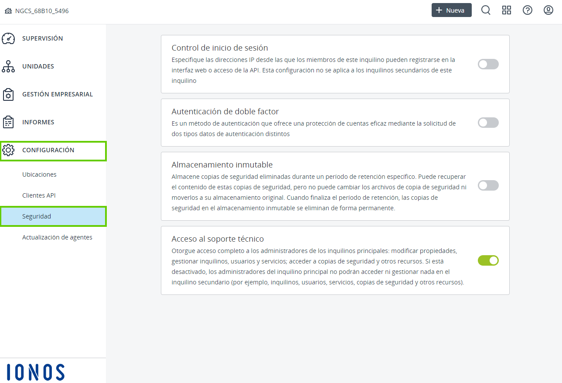Enable the Almacenamiento inmutable switch
562x383 pixels.
coord(488,186)
